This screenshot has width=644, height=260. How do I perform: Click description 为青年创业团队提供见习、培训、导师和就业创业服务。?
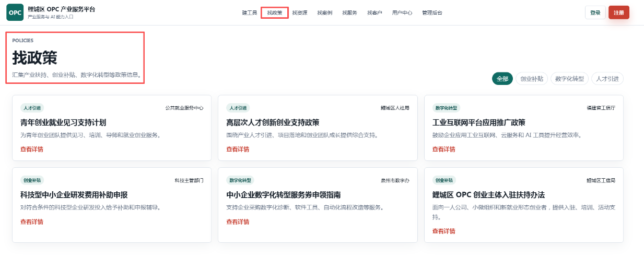[x=90, y=135]
